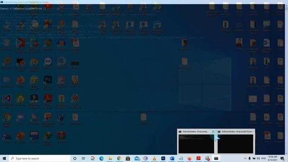Launch Google Chrome from the taskbar

119,158
